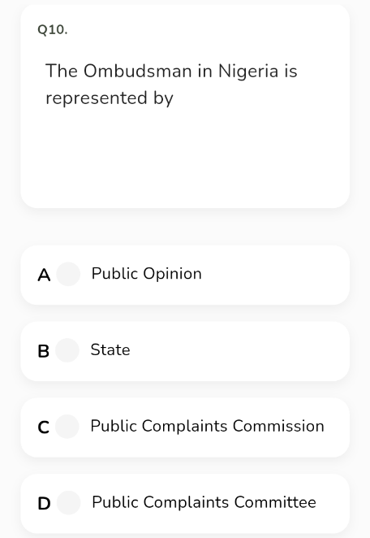Click the word Commission in option C
Screen dimensions: 370x538
(278, 426)
